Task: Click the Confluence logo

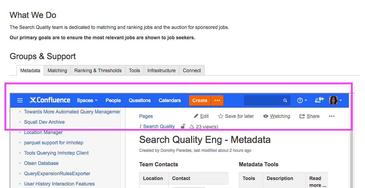Action: pos(50,100)
